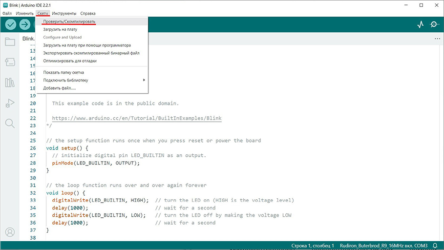Screen dimensions: 444x250
Task: Click the Verify checkmark toolbar button
Action: click(x=11, y=24)
